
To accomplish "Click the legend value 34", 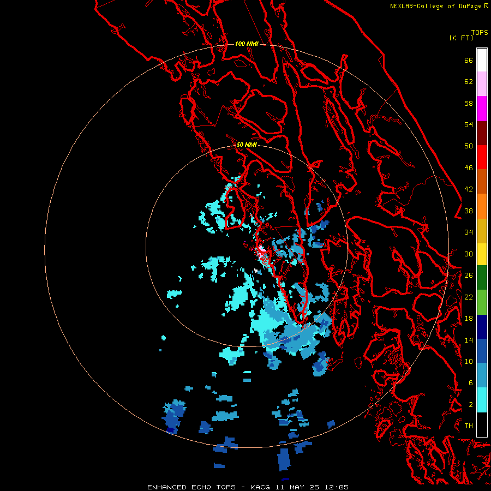I will pos(469,232).
